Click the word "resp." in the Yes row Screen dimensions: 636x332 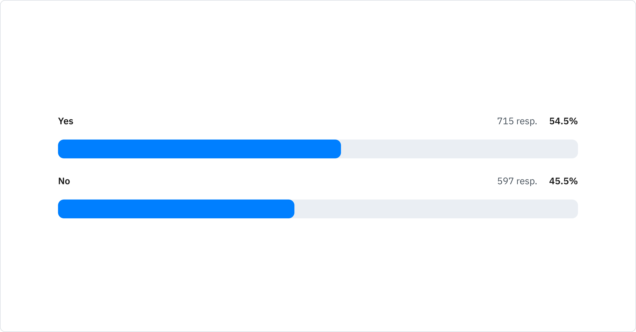527,122
